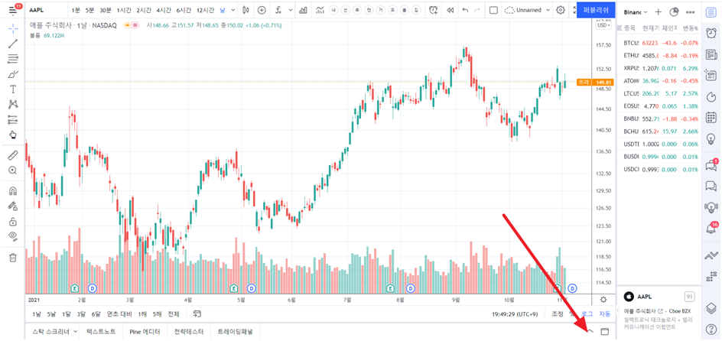Toggle stay in drawing mode
722x341 pixels.
click(13, 206)
